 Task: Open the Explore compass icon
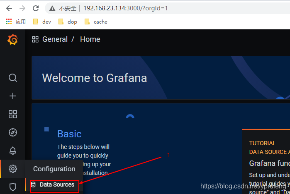coord(13,132)
